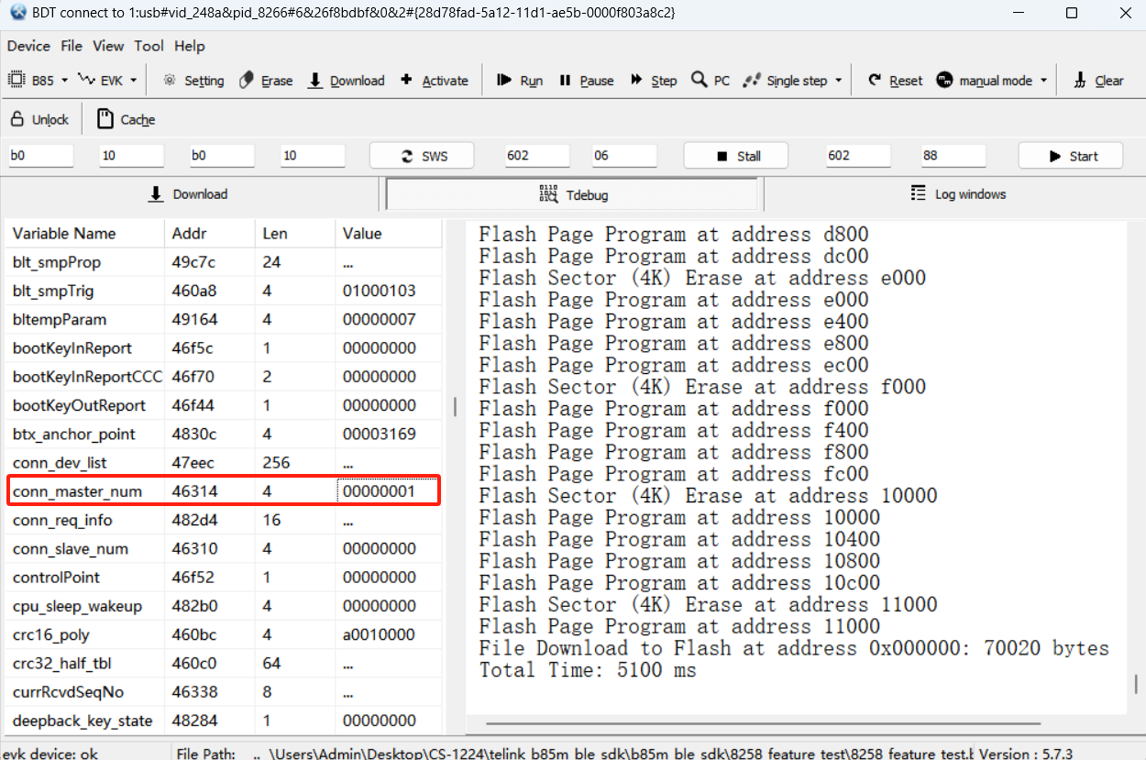Click the Download toolbar arrow icon
1146x760 pixels.
pyautogui.click(x=314, y=81)
